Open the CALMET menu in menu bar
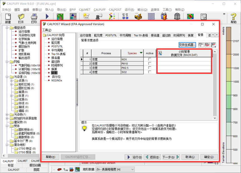The height and width of the screenshot is (173, 241). pyautogui.click(x=84, y=10)
